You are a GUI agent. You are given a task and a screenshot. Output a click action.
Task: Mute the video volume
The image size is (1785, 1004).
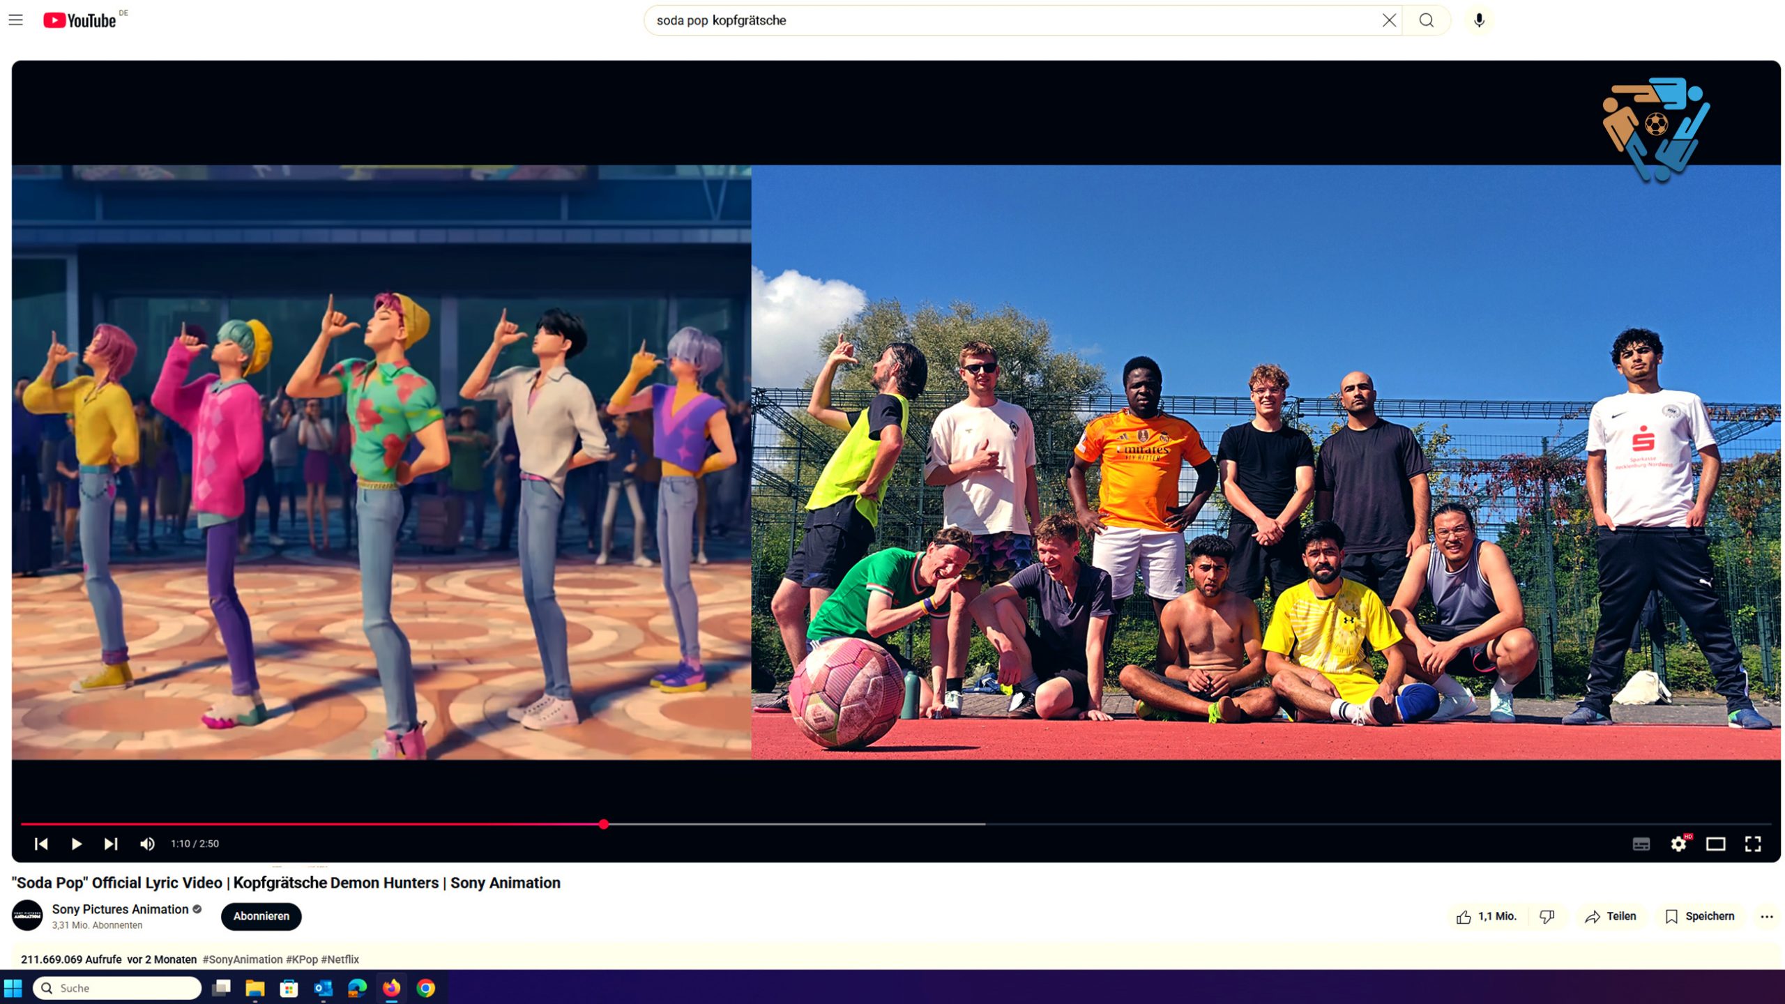(147, 844)
